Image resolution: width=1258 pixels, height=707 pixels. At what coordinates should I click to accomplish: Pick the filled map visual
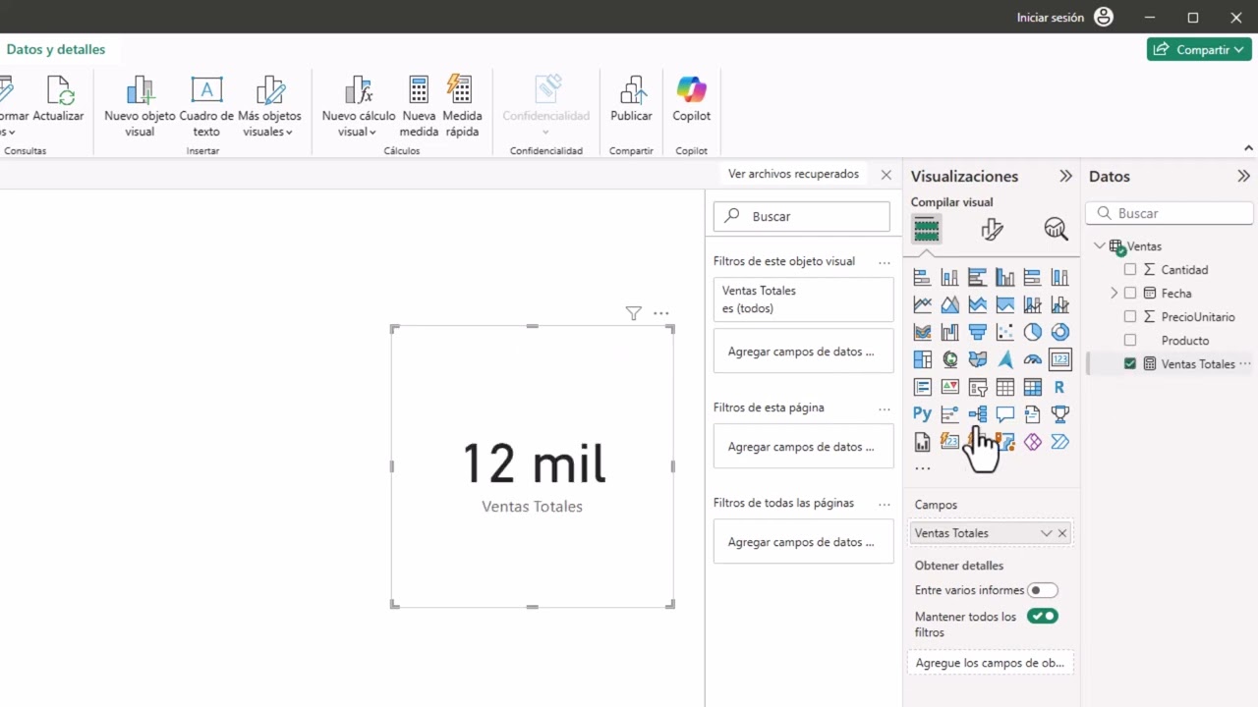coord(977,359)
